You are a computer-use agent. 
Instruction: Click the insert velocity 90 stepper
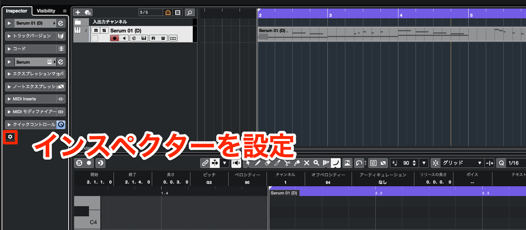414,163
